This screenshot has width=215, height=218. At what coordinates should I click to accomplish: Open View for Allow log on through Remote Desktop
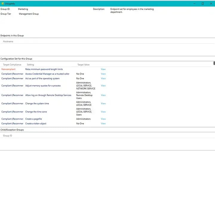click(103, 95)
